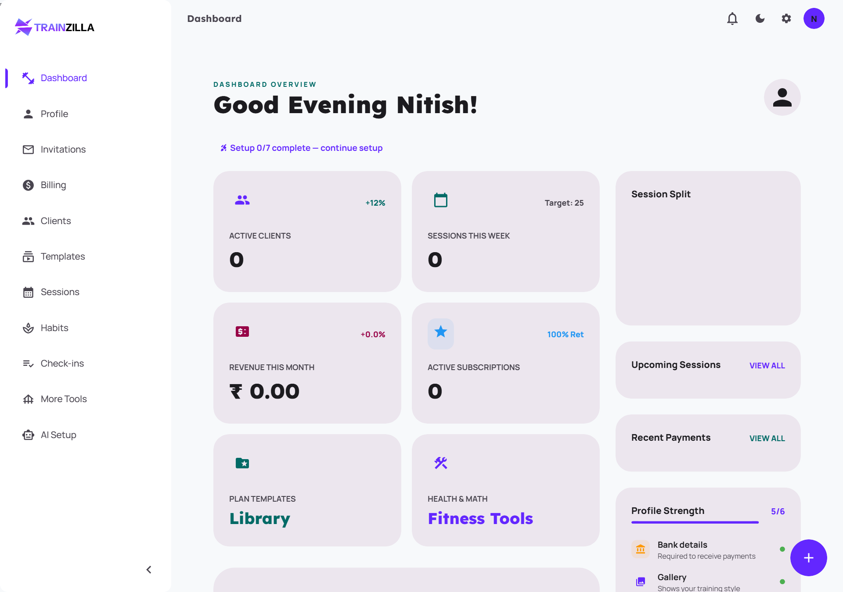Open the Plan Templates Library card
843x592 pixels.
(307, 490)
